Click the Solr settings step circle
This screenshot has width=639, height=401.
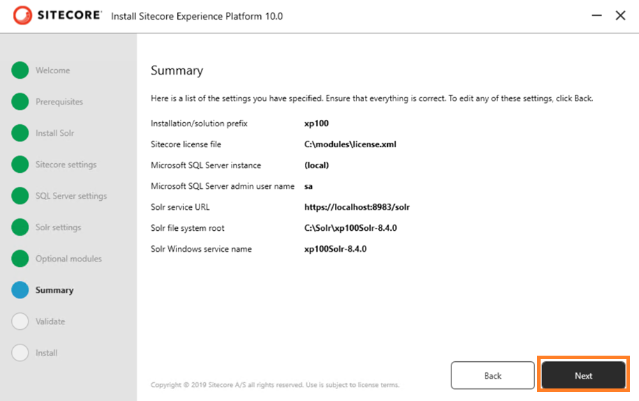[20, 227]
